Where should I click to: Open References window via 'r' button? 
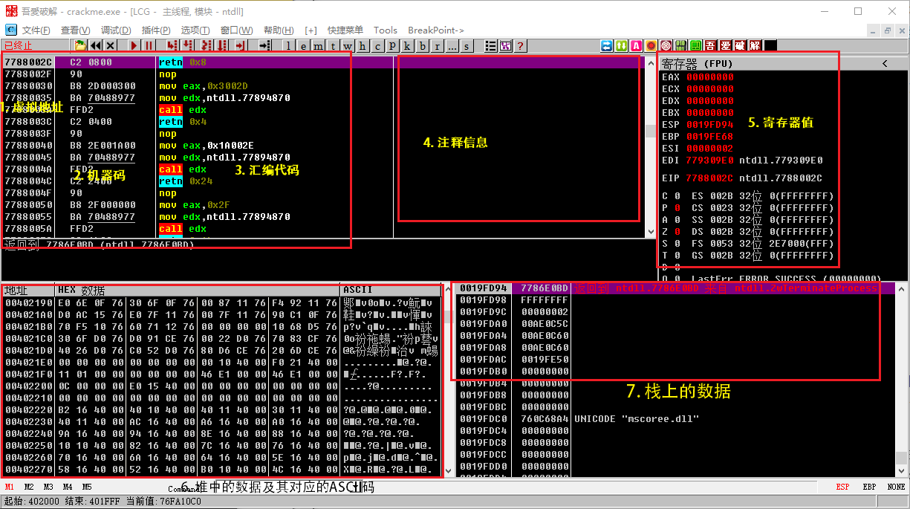click(x=437, y=46)
